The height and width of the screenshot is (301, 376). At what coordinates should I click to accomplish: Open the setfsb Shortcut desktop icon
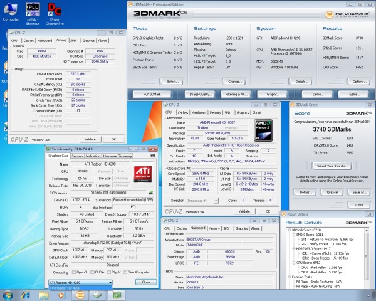[33, 14]
